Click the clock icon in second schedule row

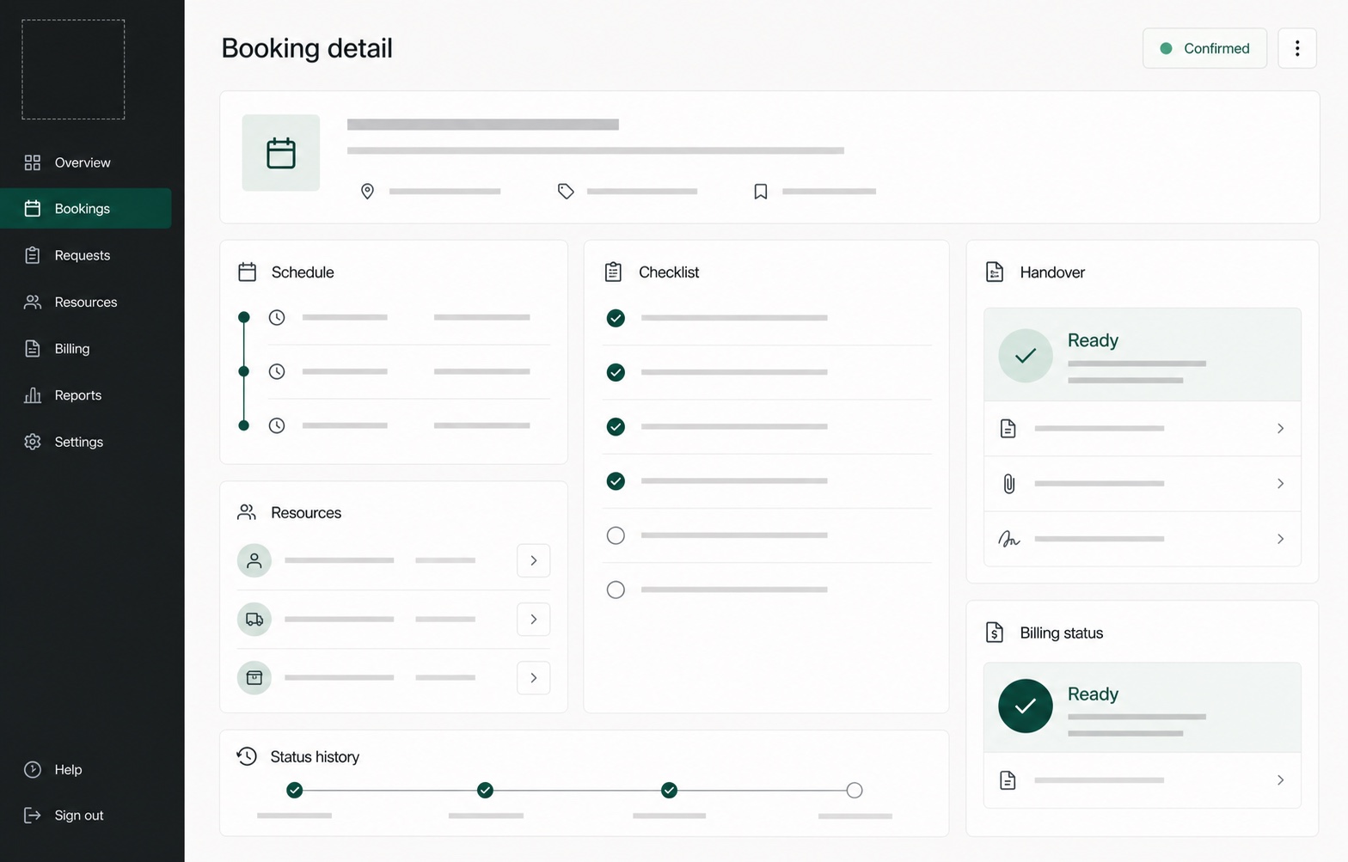tap(277, 371)
